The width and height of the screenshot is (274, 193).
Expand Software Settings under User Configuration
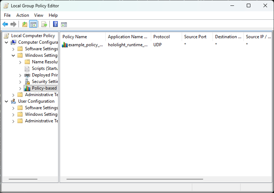13,108
